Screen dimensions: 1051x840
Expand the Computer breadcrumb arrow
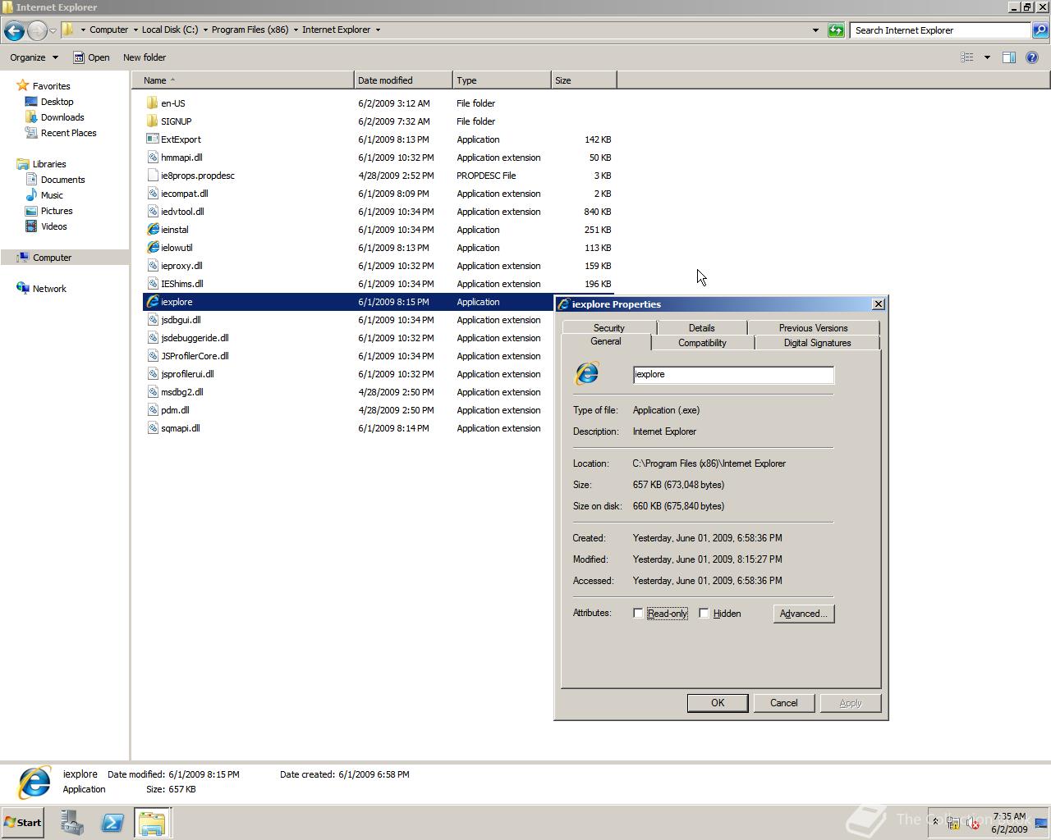[x=135, y=30]
